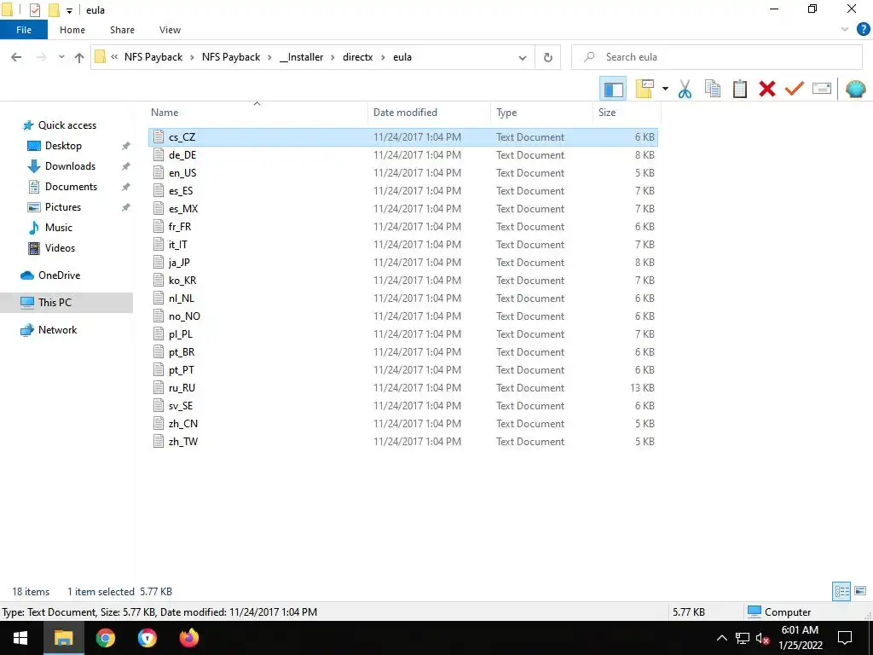This screenshot has height=655, width=873.
Task: Go forward with the Forward arrow
Action: tap(41, 57)
